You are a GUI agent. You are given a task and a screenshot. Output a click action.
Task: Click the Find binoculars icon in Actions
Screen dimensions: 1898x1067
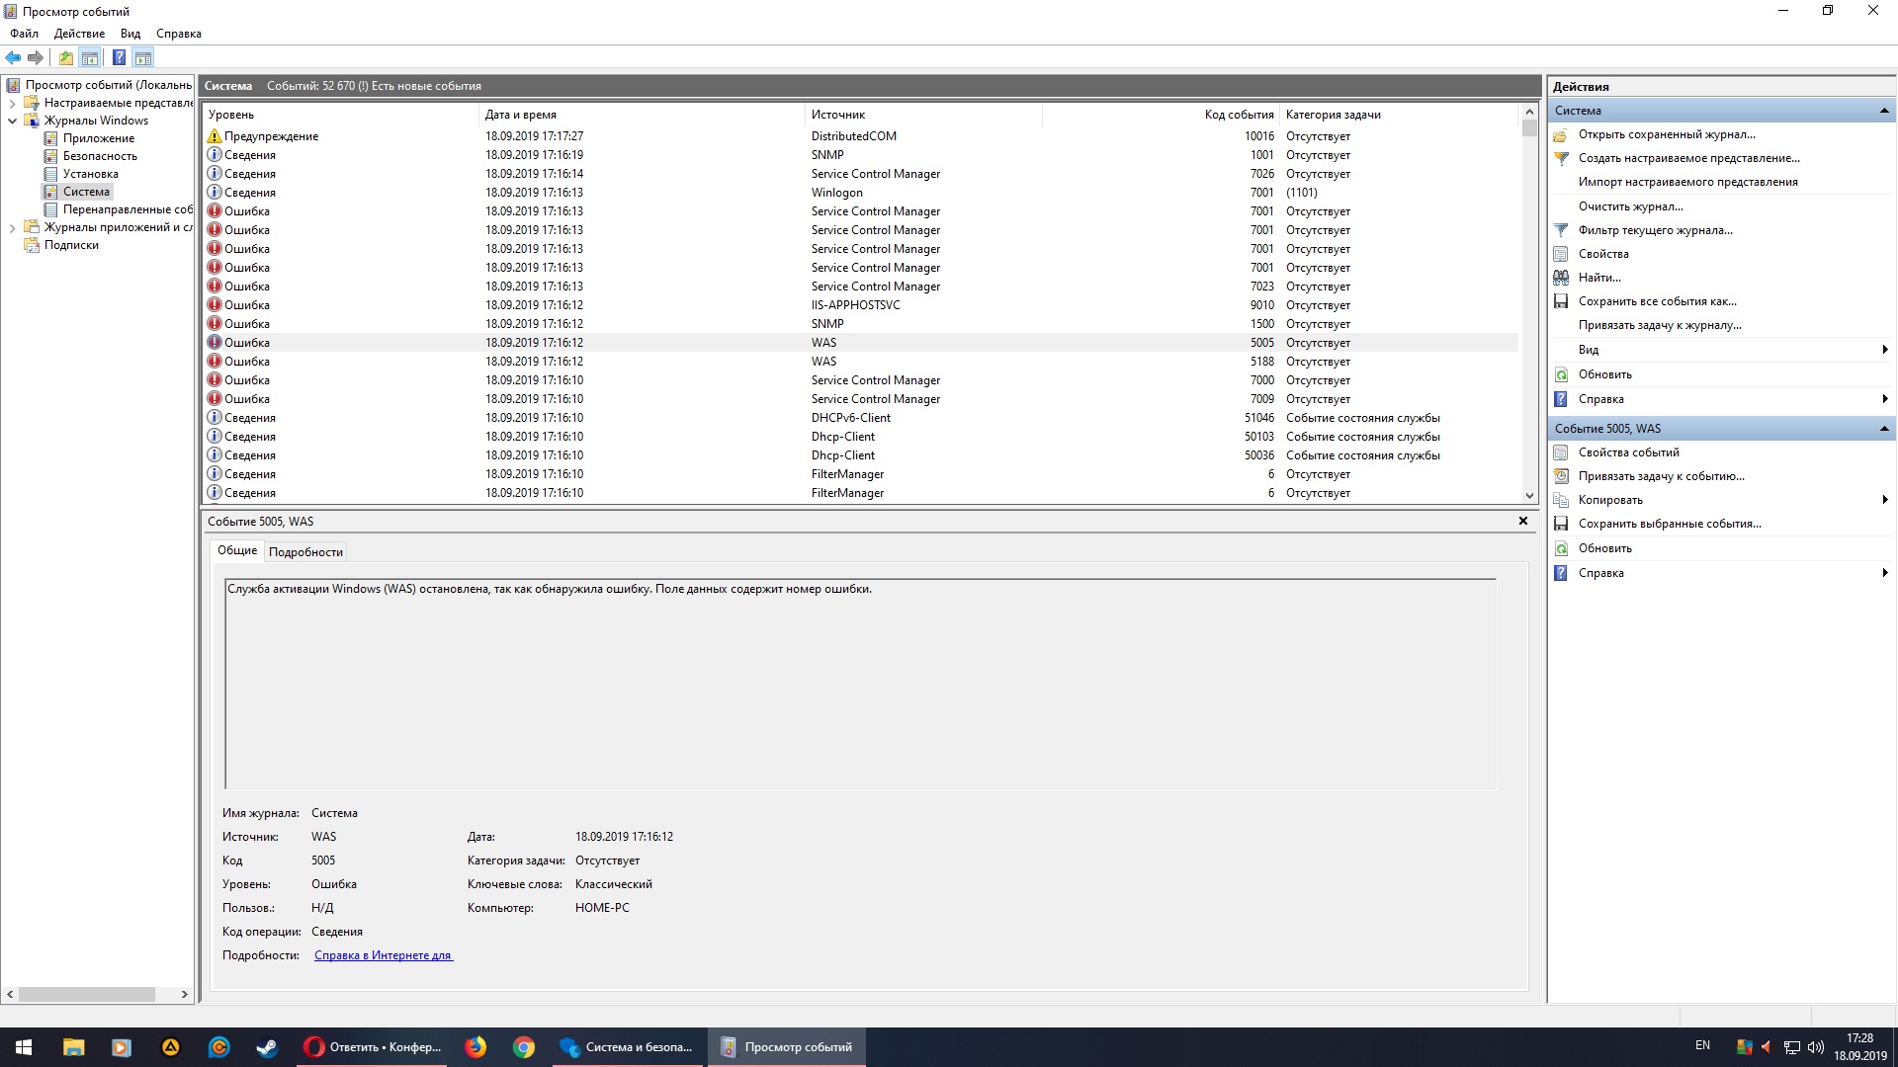pyautogui.click(x=1561, y=278)
